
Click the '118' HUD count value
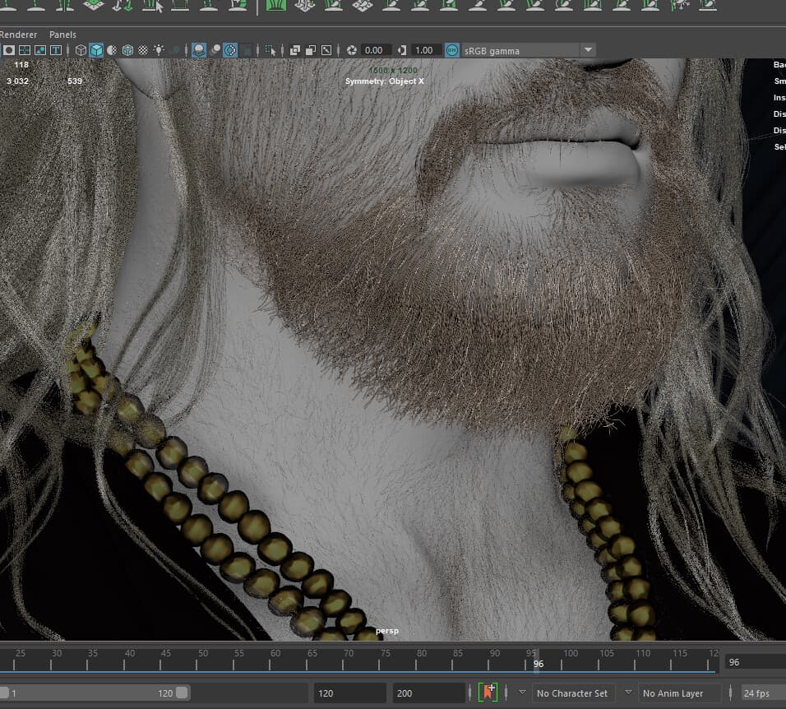21,65
